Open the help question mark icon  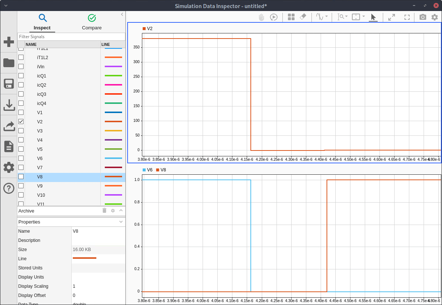tap(9, 188)
